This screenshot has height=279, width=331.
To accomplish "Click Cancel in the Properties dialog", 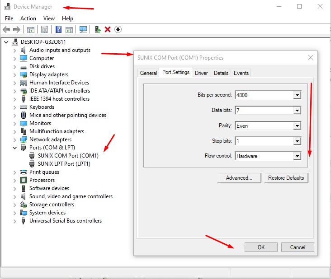I will click(298, 247).
